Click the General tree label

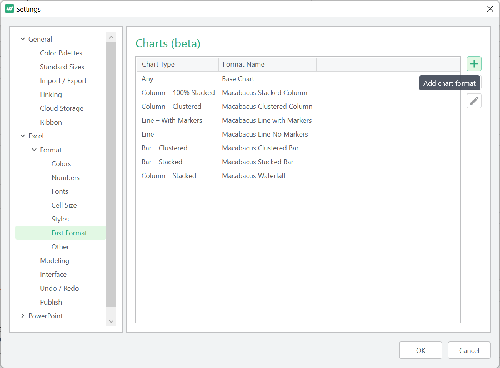point(40,39)
